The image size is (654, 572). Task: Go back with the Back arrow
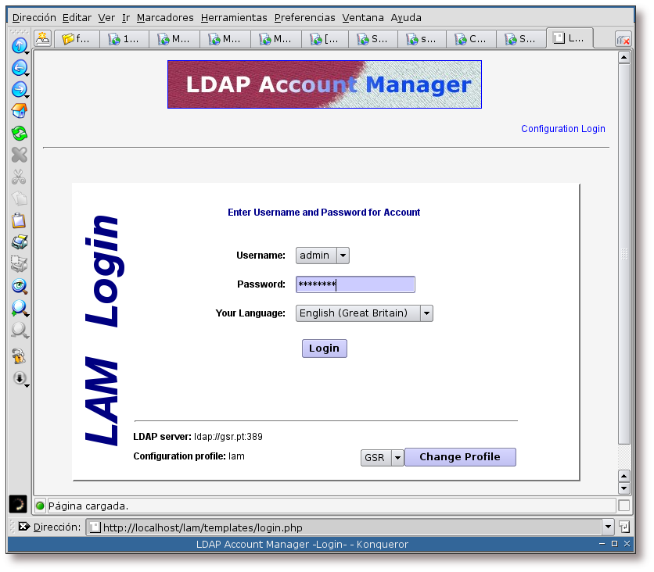coord(18,68)
